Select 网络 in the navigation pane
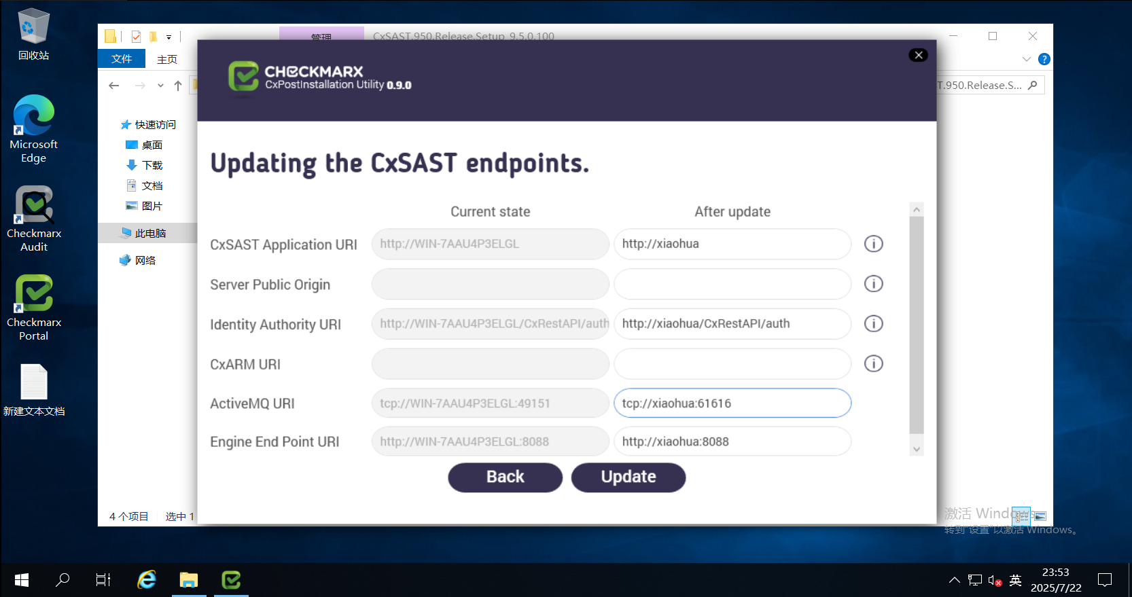The width and height of the screenshot is (1132, 597). 138,260
